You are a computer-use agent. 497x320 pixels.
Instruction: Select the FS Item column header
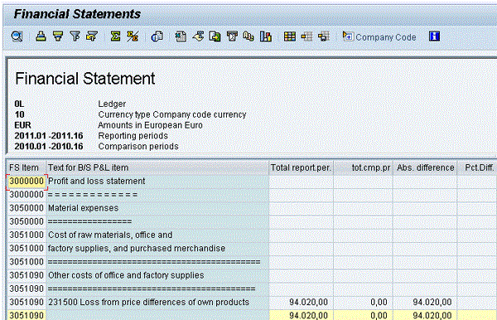click(x=26, y=167)
